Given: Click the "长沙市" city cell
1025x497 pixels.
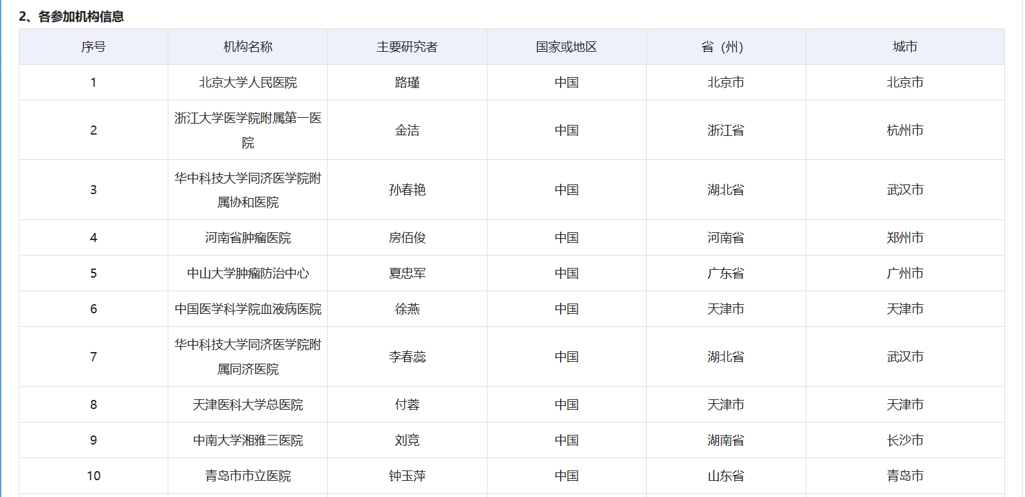Looking at the screenshot, I should coord(905,440).
